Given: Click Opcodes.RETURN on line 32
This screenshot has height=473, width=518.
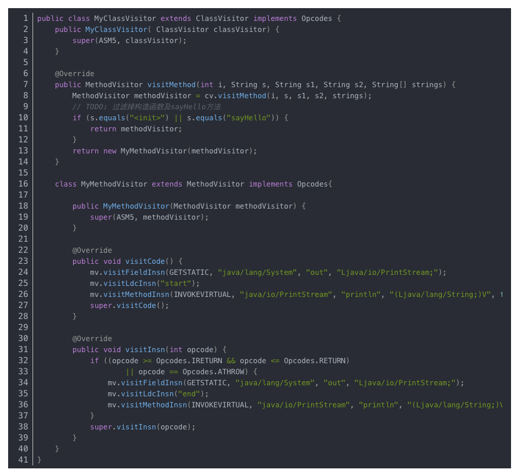Looking at the screenshot, I should [315, 361].
